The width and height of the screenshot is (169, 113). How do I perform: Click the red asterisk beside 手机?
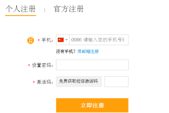(x=39, y=40)
